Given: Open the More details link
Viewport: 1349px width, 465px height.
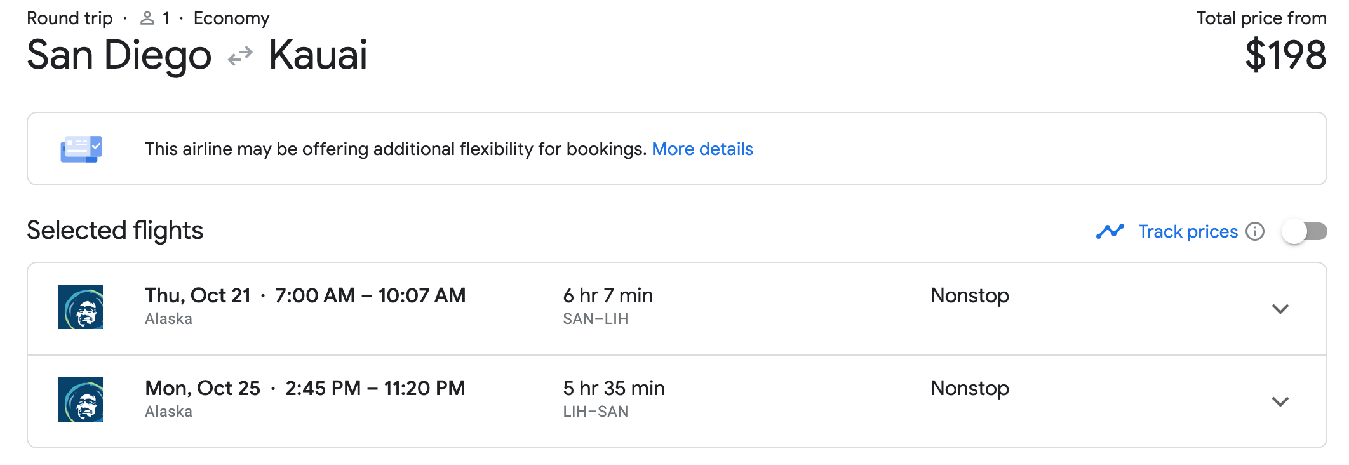Looking at the screenshot, I should [x=702, y=149].
